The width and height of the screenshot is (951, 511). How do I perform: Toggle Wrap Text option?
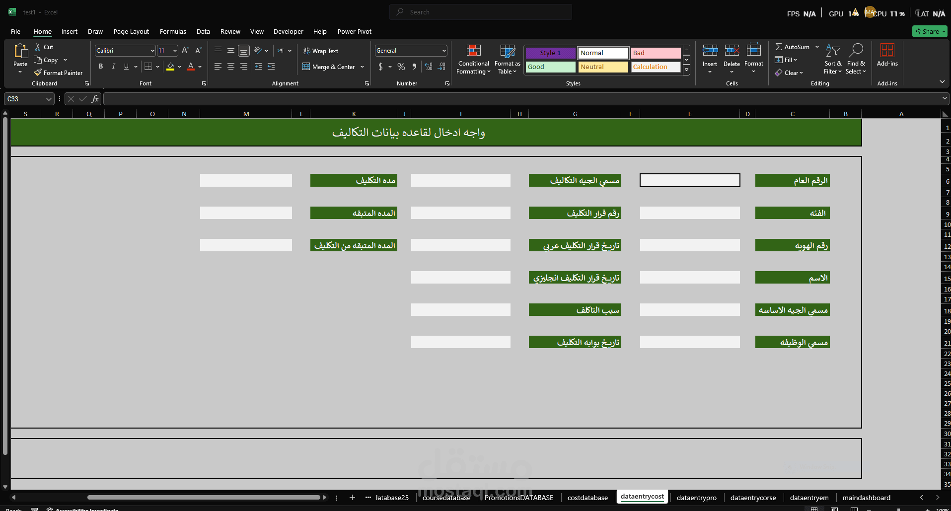321,51
